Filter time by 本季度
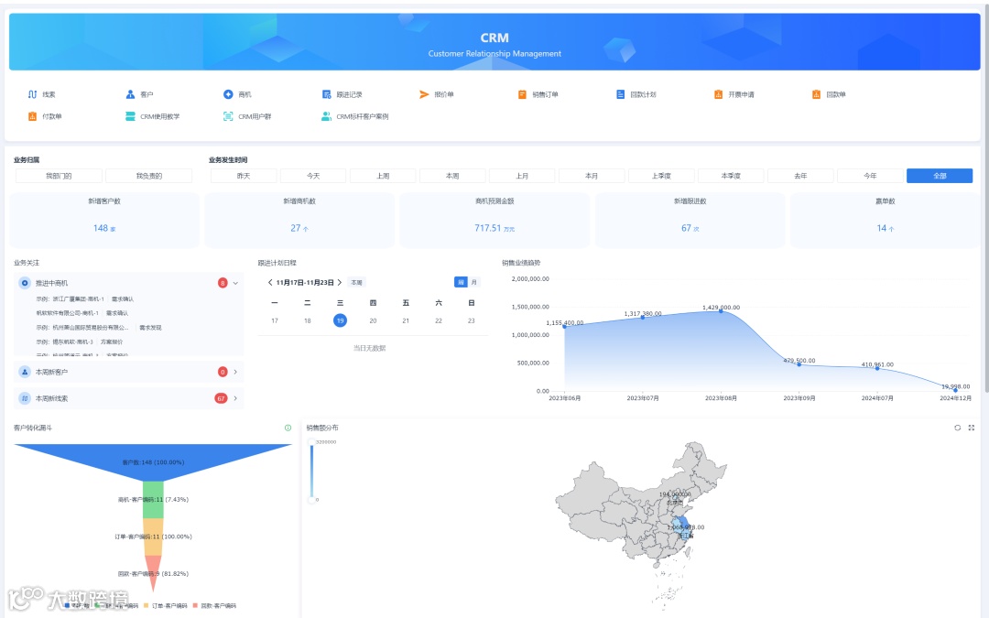The height and width of the screenshot is (618, 989). pyautogui.click(x=731, y=176)
